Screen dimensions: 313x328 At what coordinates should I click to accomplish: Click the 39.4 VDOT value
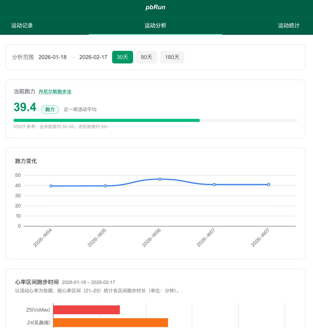pos(25,107)
